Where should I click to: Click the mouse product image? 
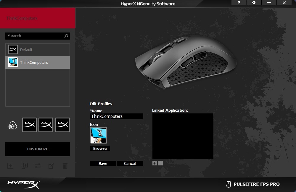186,62
